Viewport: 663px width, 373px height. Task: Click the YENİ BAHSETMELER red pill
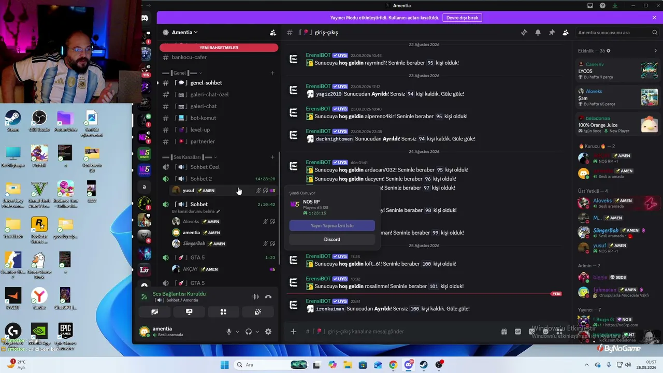pyautogui.click(x=219, y=48)
